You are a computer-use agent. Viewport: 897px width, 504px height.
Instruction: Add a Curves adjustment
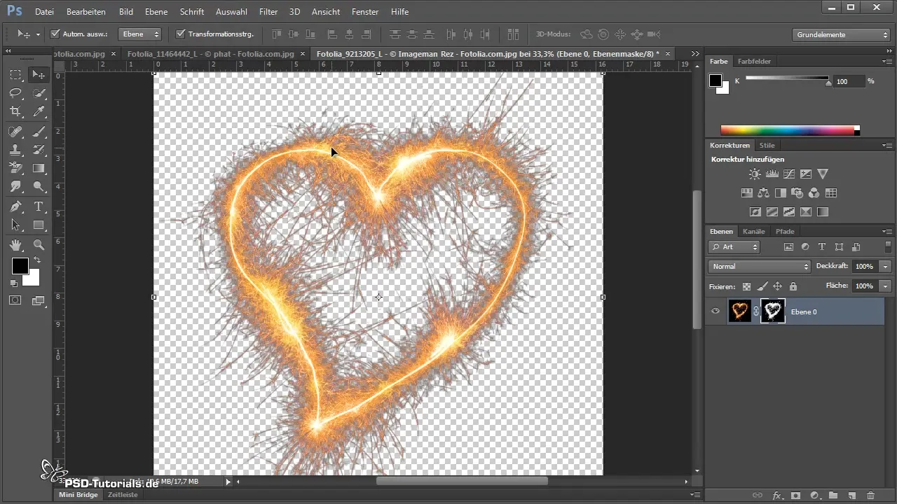[789, 174]
